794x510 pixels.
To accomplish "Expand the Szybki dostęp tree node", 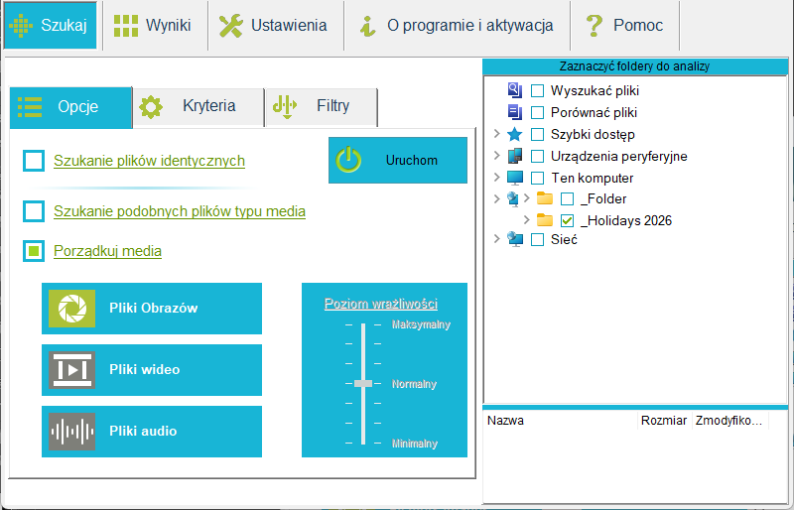I will pos(497,134).
